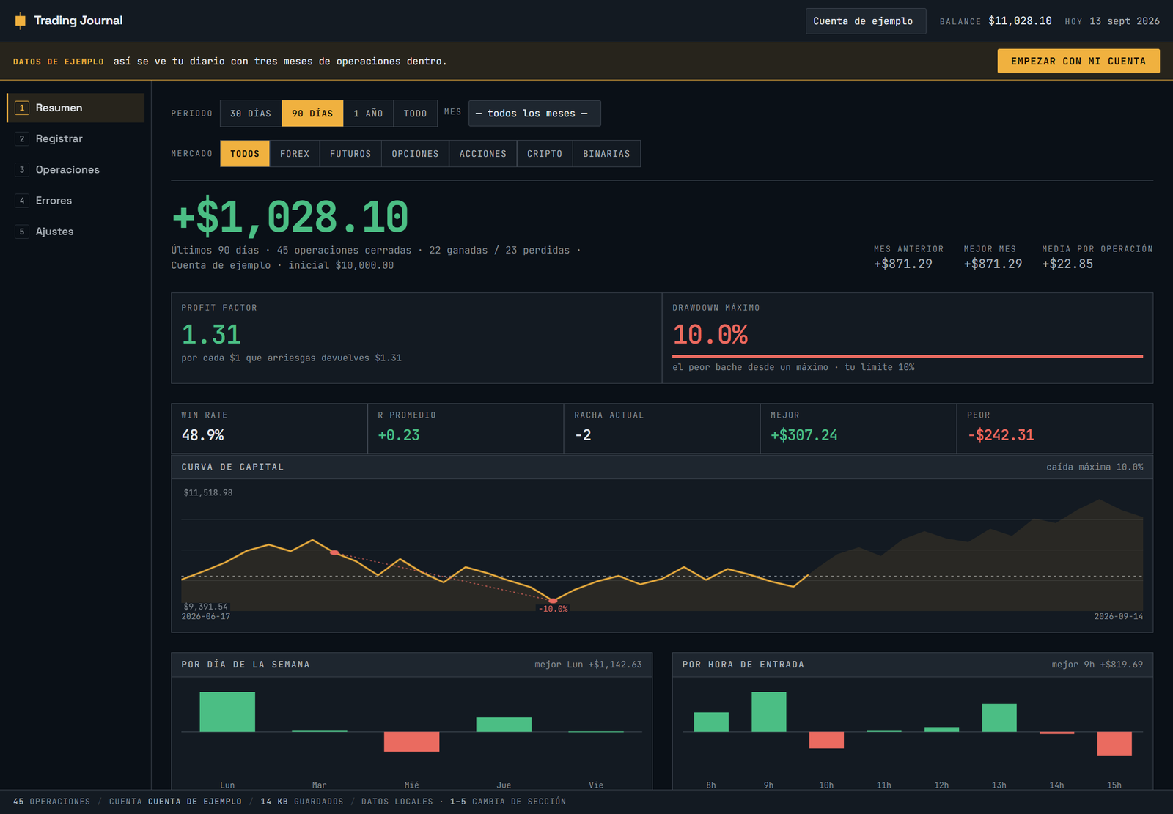Image resolution: width=1173 pixels, height=814 pixels.
Task: Go to Registrar in the sidebar
Action: pyautogui.click(x=76, y=138)
